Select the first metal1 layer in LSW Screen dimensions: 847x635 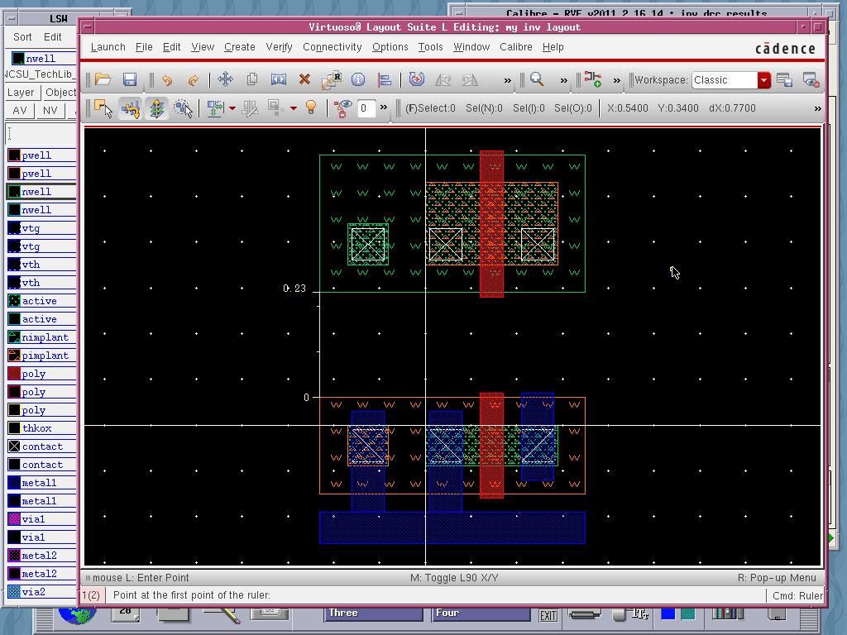click(x=41, y=483)
